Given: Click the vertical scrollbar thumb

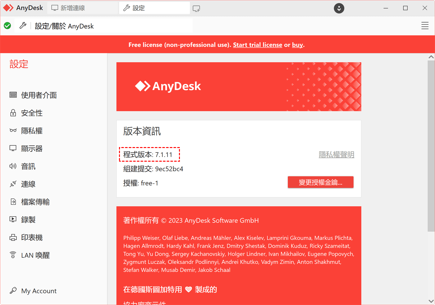Looking at the screenshot, I should [x=431, y=146].
